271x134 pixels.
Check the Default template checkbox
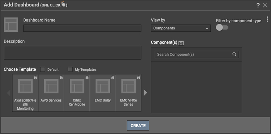coord(43,69)
